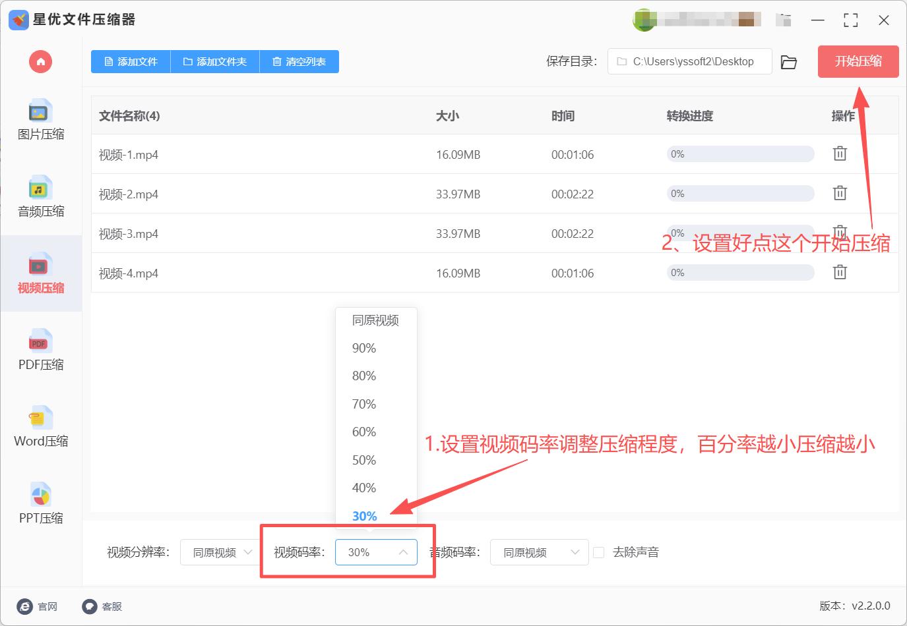Choose 50% from the bitrate options

(363, 459)
